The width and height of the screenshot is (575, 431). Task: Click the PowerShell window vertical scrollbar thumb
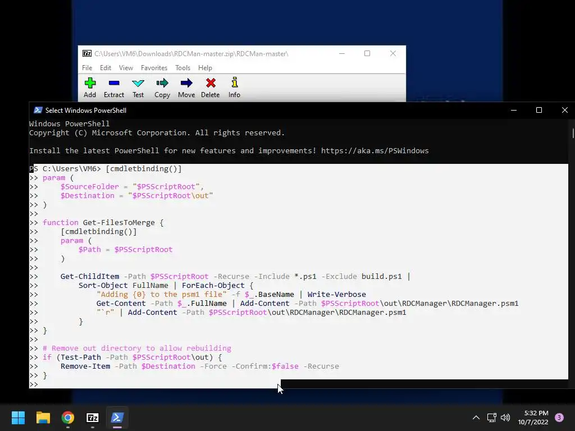573,133
